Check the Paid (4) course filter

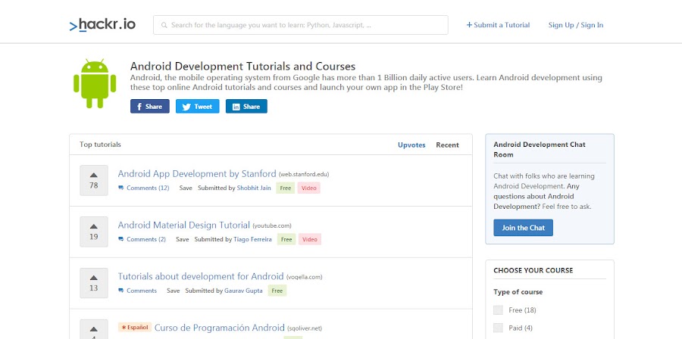(x=498, y=328)
